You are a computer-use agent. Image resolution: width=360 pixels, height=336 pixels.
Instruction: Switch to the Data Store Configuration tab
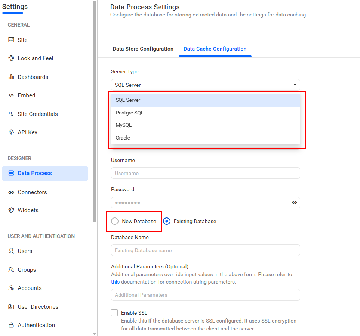click(143, 49)
